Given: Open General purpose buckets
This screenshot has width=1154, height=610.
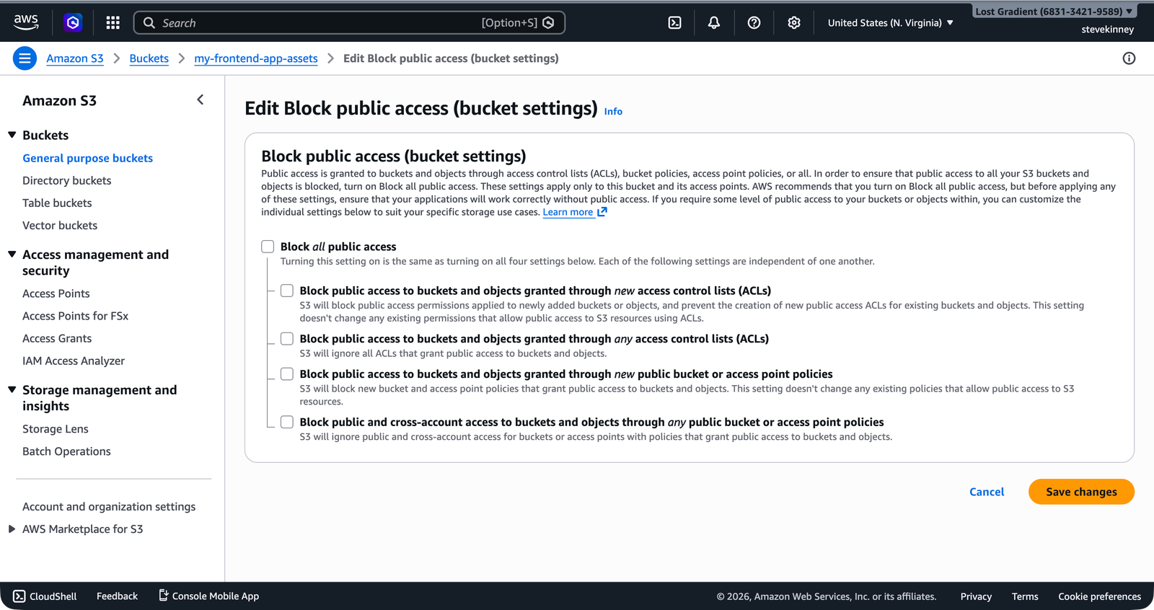Looking at the screenshot, I should pos(87,158).
